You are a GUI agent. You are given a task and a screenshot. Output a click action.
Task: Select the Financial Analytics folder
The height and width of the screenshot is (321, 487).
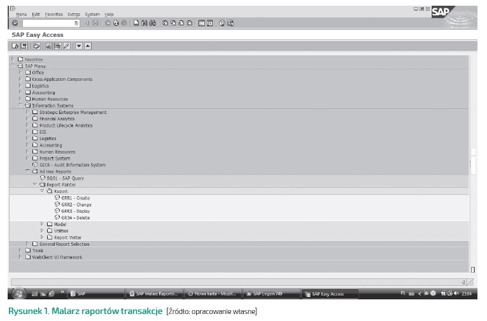[57, 118]
